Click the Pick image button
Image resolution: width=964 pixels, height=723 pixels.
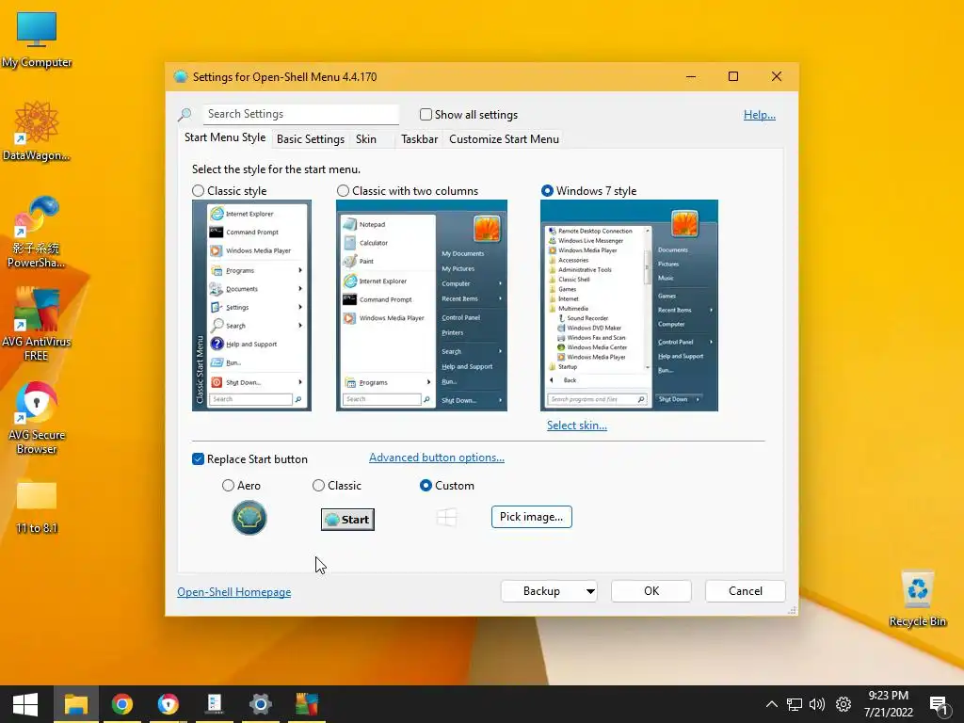(x=531, y=517)
